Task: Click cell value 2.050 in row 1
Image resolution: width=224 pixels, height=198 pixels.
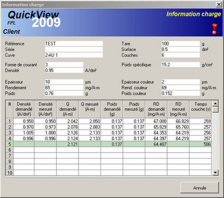Action: 90,121
